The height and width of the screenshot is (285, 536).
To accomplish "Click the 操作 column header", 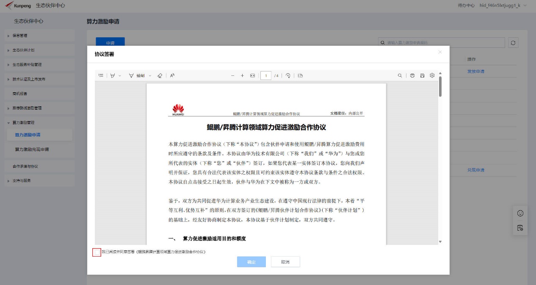I will pos(472,59).
